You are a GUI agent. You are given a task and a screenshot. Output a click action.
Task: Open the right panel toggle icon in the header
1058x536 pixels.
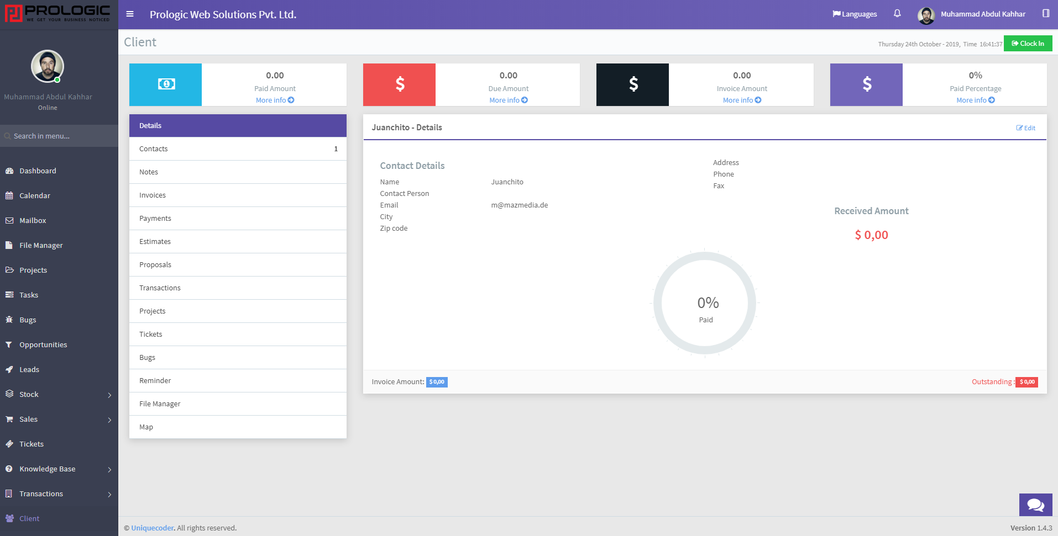[1046, 14]
